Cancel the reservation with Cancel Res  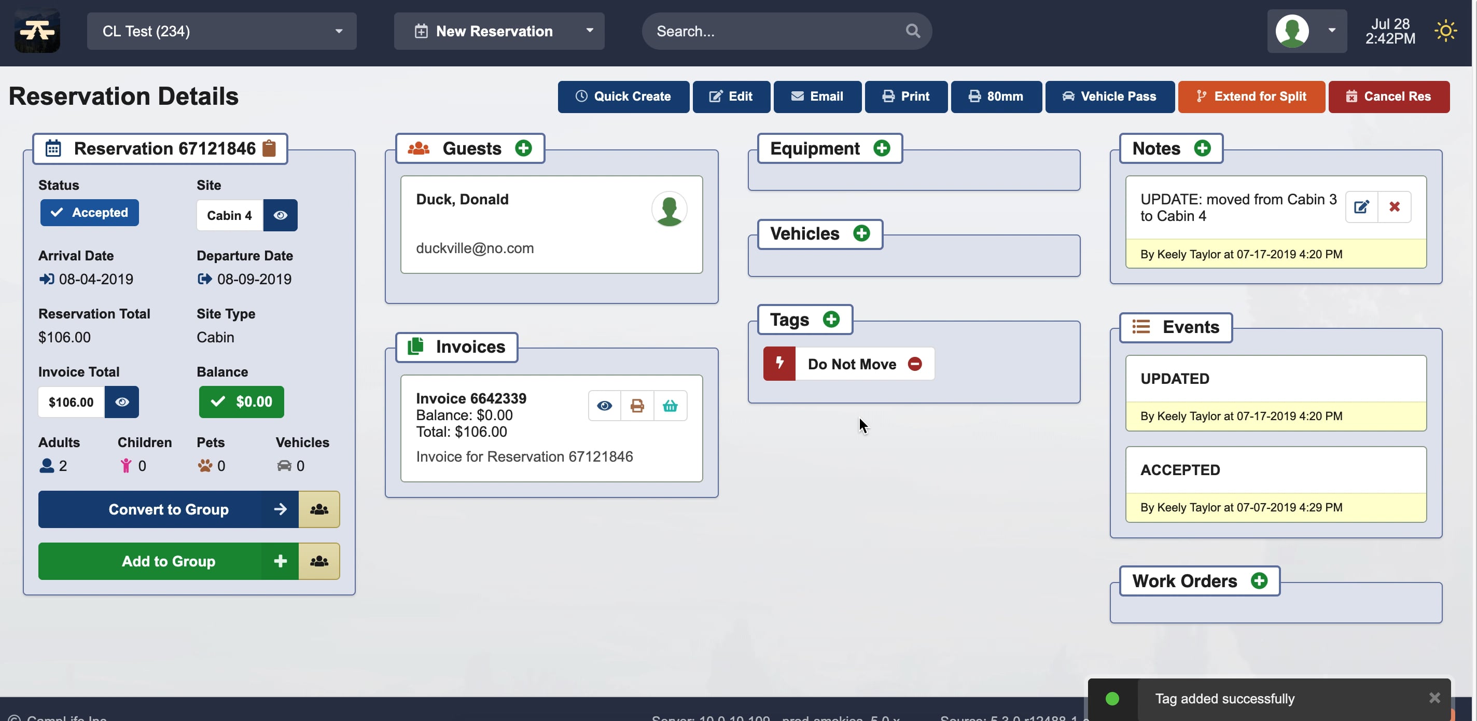[1389, 96]
